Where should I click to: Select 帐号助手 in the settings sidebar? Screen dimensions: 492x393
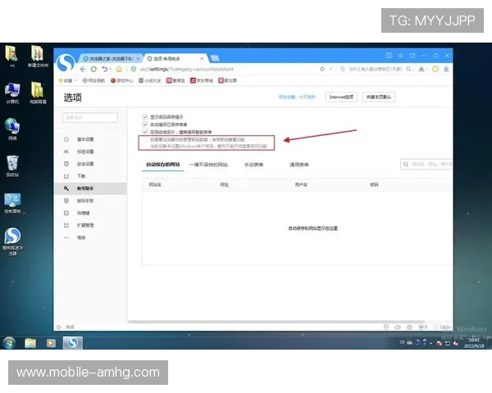(x=91, y=188)
